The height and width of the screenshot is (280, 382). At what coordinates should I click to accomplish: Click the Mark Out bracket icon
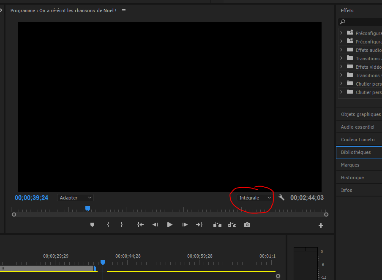pos(121,225)
